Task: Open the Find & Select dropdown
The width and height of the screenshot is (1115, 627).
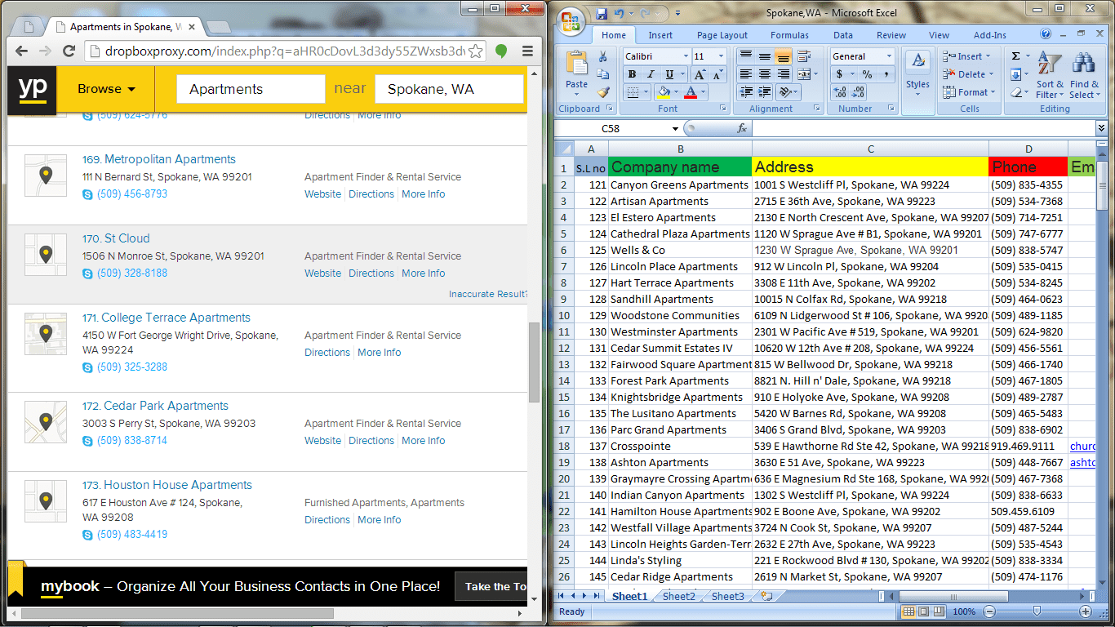Action: tap(1084, 76)
